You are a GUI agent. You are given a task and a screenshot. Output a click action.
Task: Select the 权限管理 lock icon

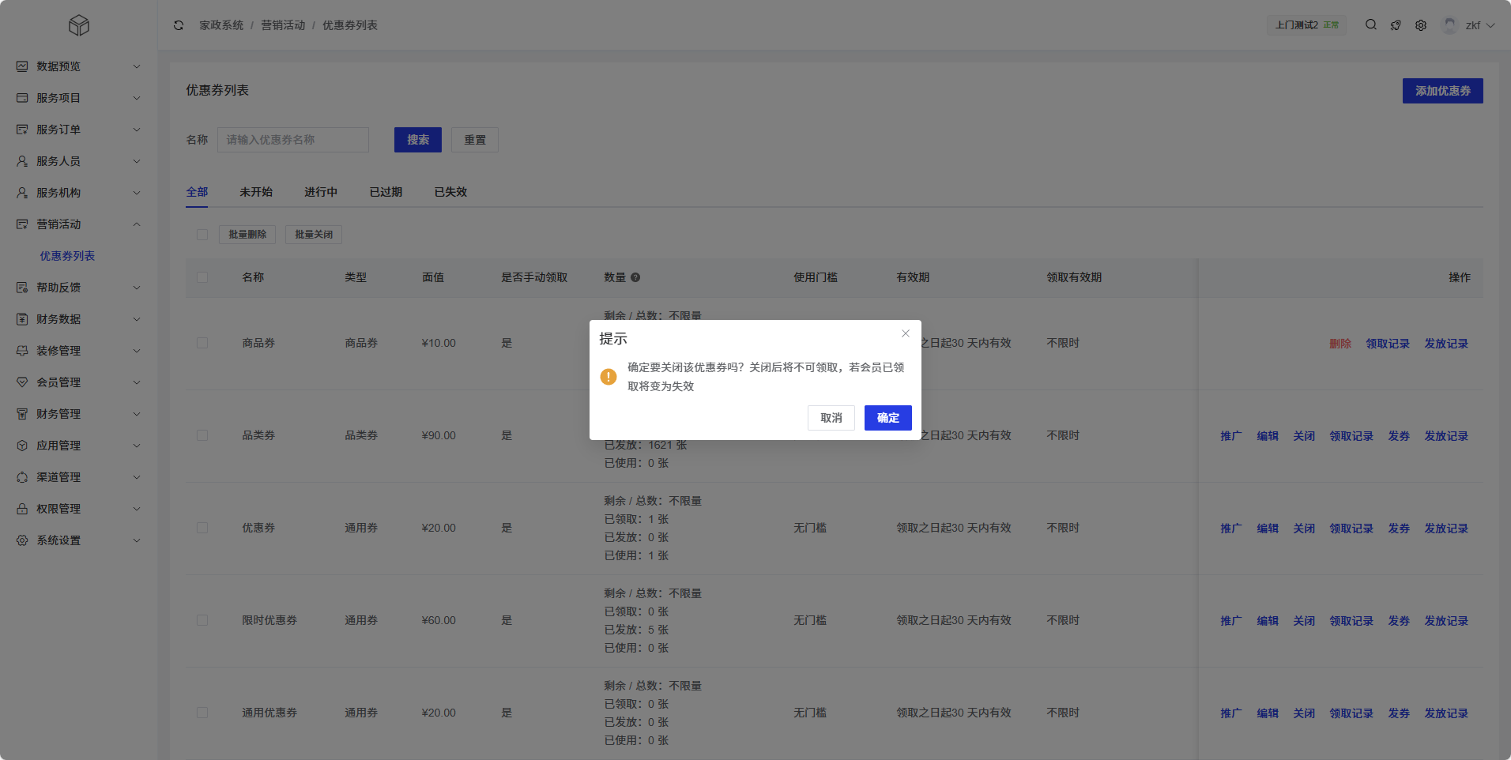[x=21, y=508]
